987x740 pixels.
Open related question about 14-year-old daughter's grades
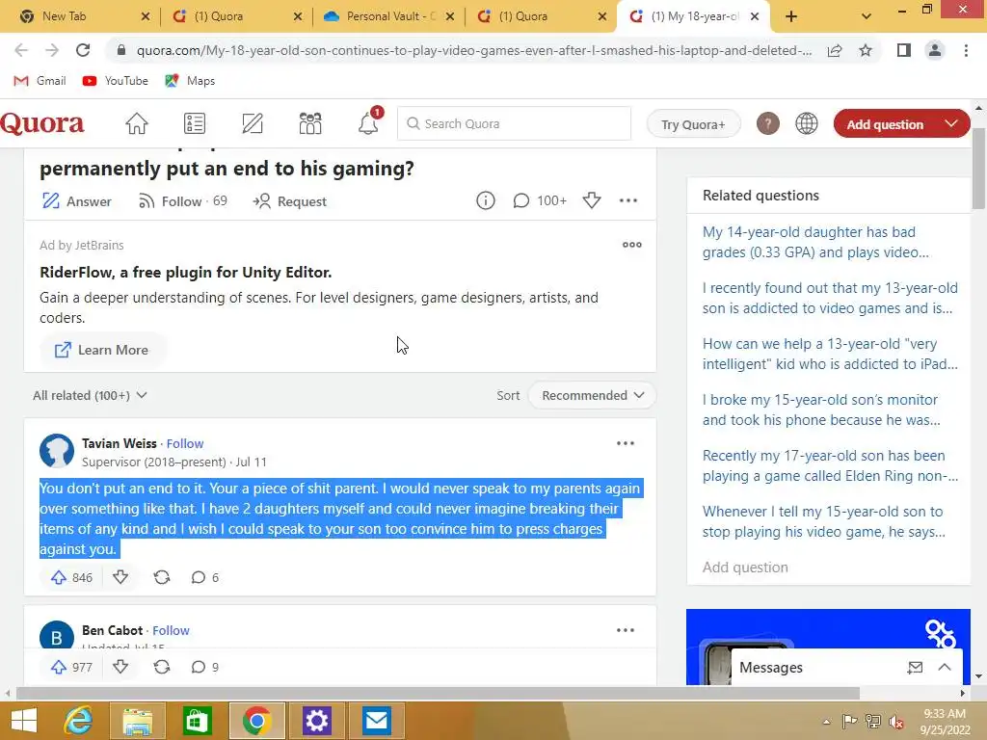(x=815, y=242)
